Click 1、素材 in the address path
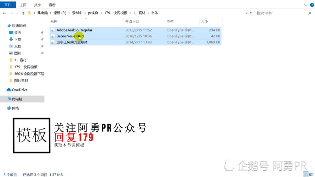This screenshot has width=315, height=177. (x=139, y=13)
